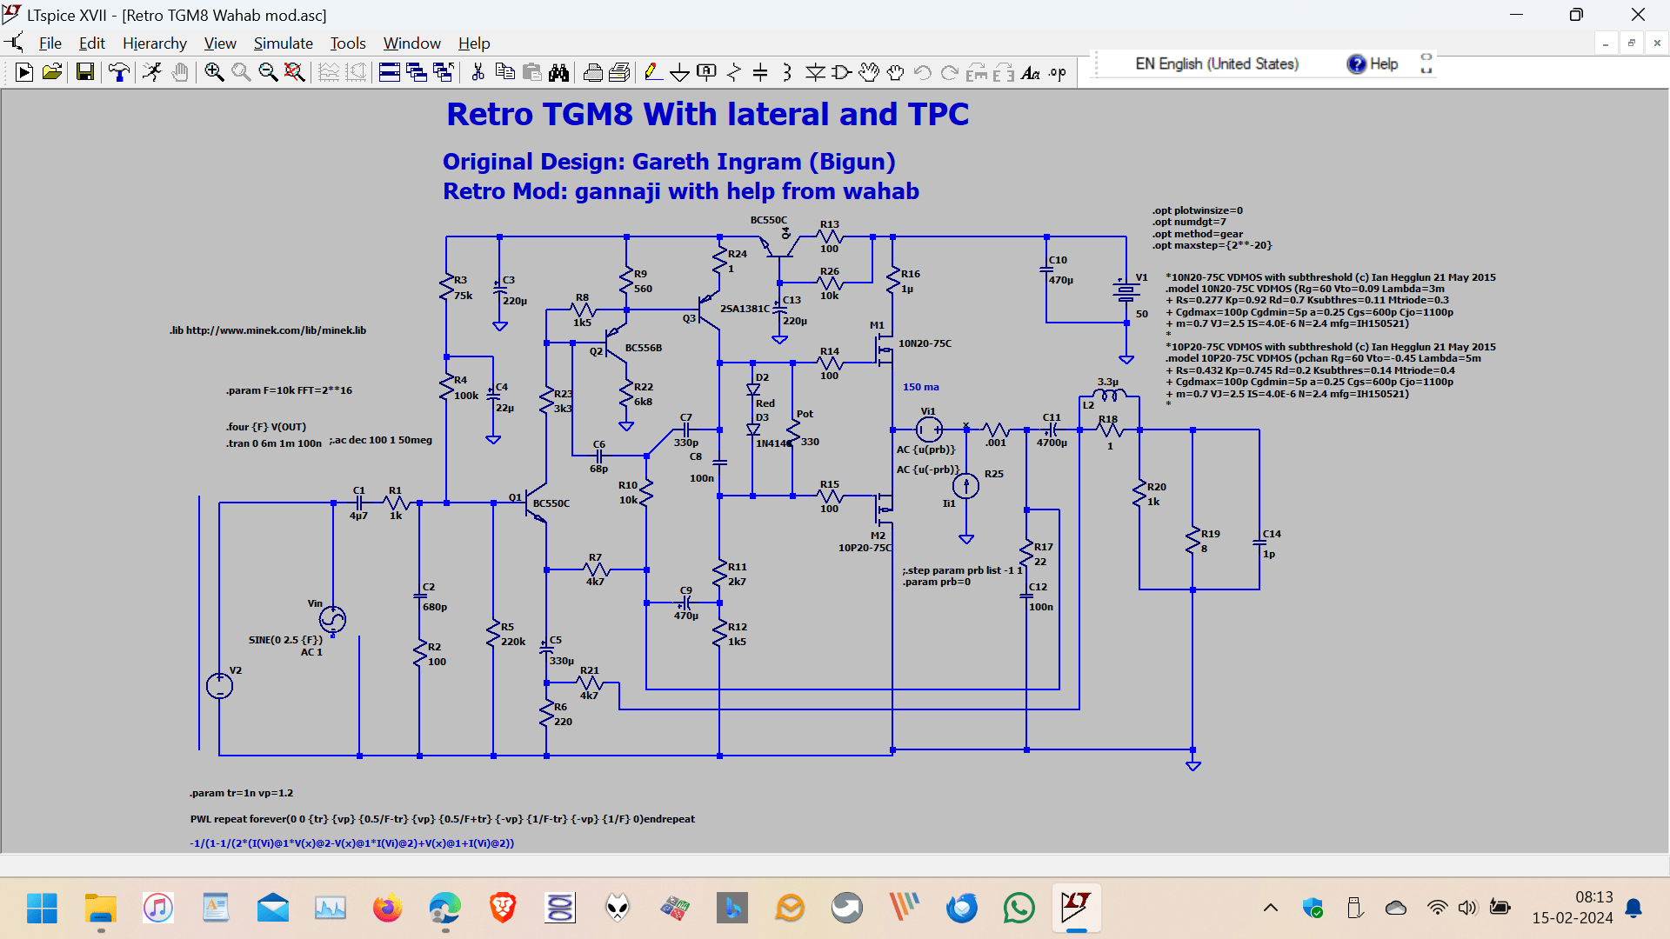Image resolution: width=1670 pixels, height=939 pixels.
Task: Select the Draw Wire pencil tool
Action: pos(653,73)
